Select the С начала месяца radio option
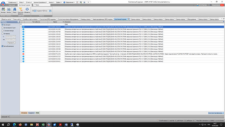This screenshot has width=225, height=127. click(x=2, y=31)
